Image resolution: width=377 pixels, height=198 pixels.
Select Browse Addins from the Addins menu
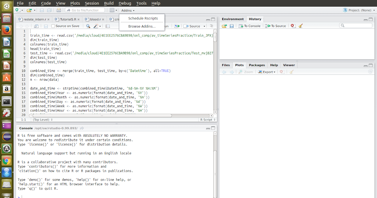142,26
